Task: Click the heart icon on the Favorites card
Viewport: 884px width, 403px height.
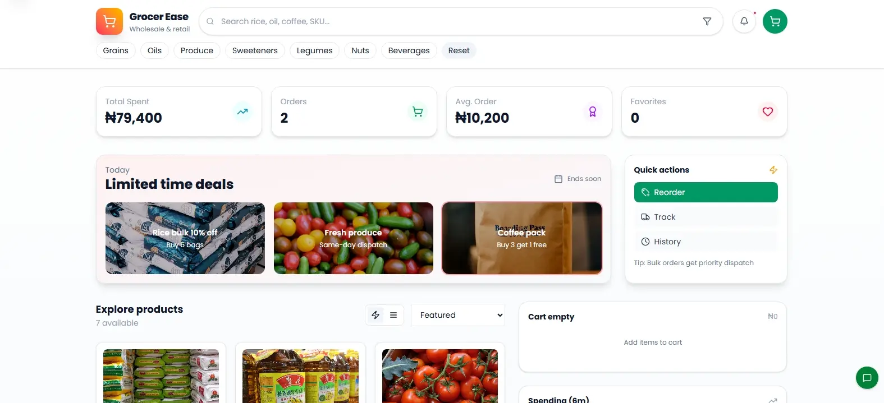Action: tap(767, 112)
